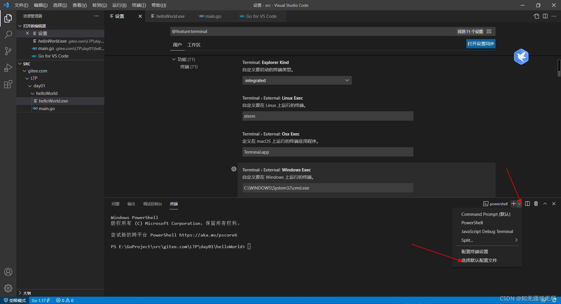Select 选择默认配置文件 menu entry
This screenshot has height=304, width=561.
tap(479, 260)
